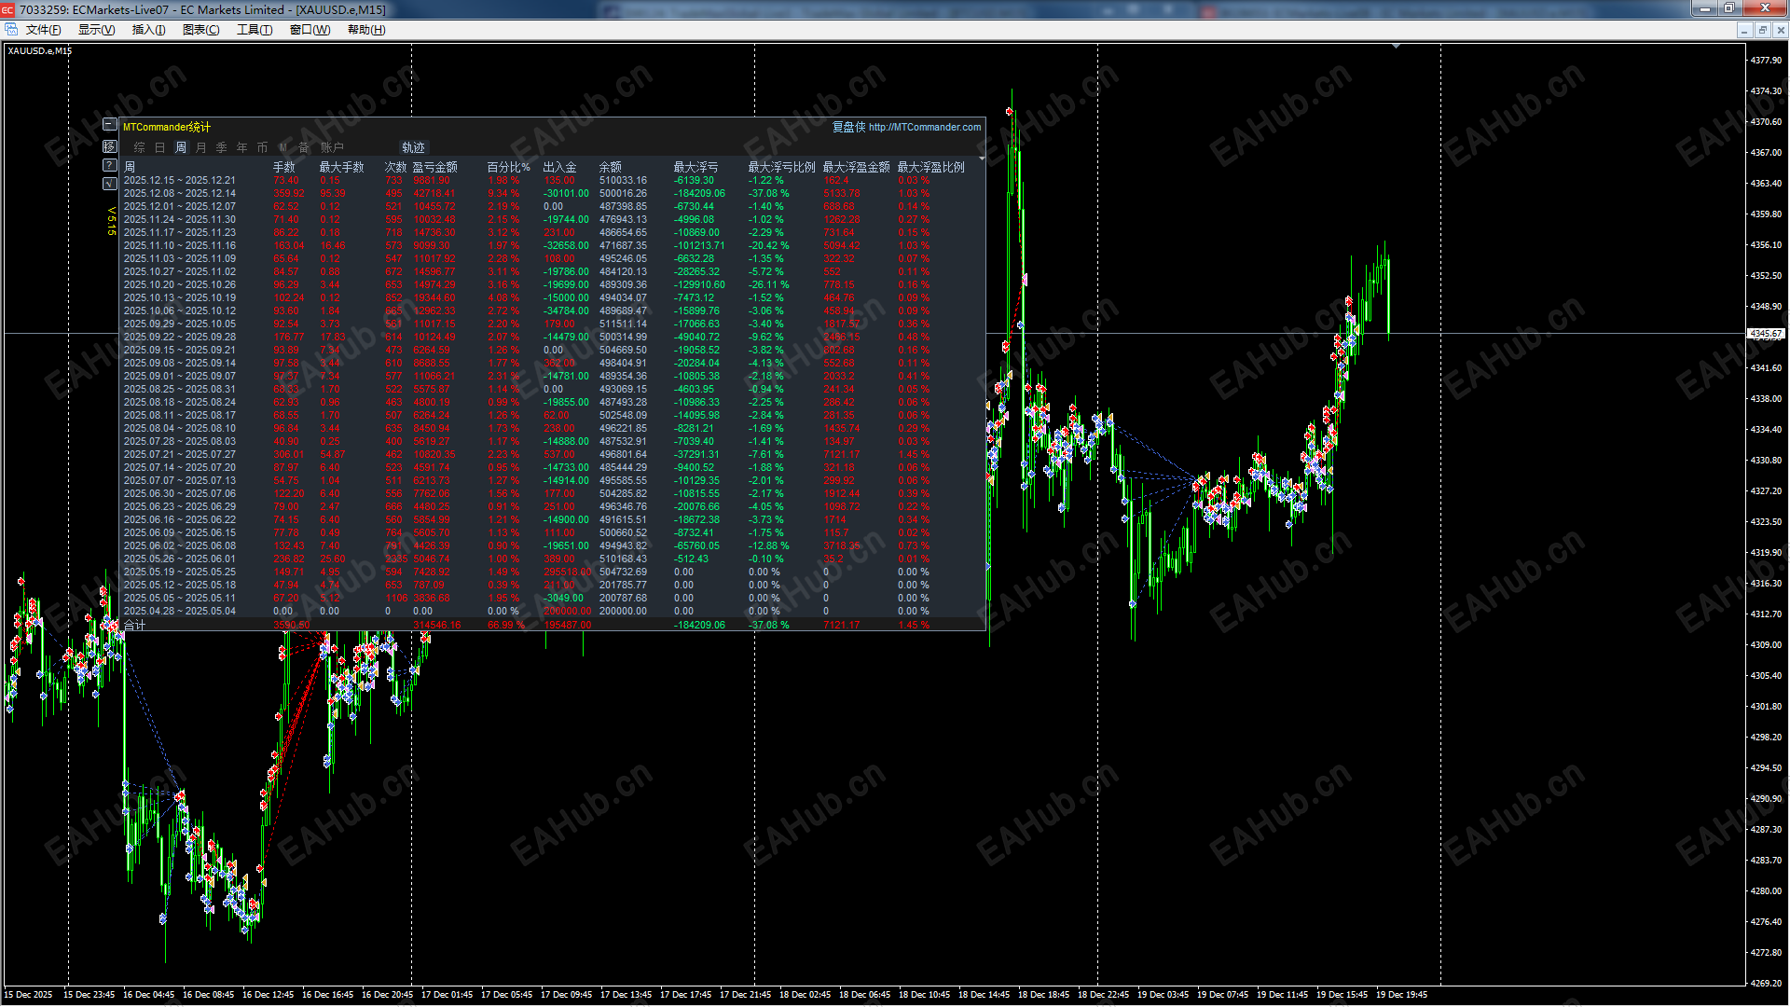Open the MTCommander.com website link
This screenshot has height=1007, width=1790.
924,127
